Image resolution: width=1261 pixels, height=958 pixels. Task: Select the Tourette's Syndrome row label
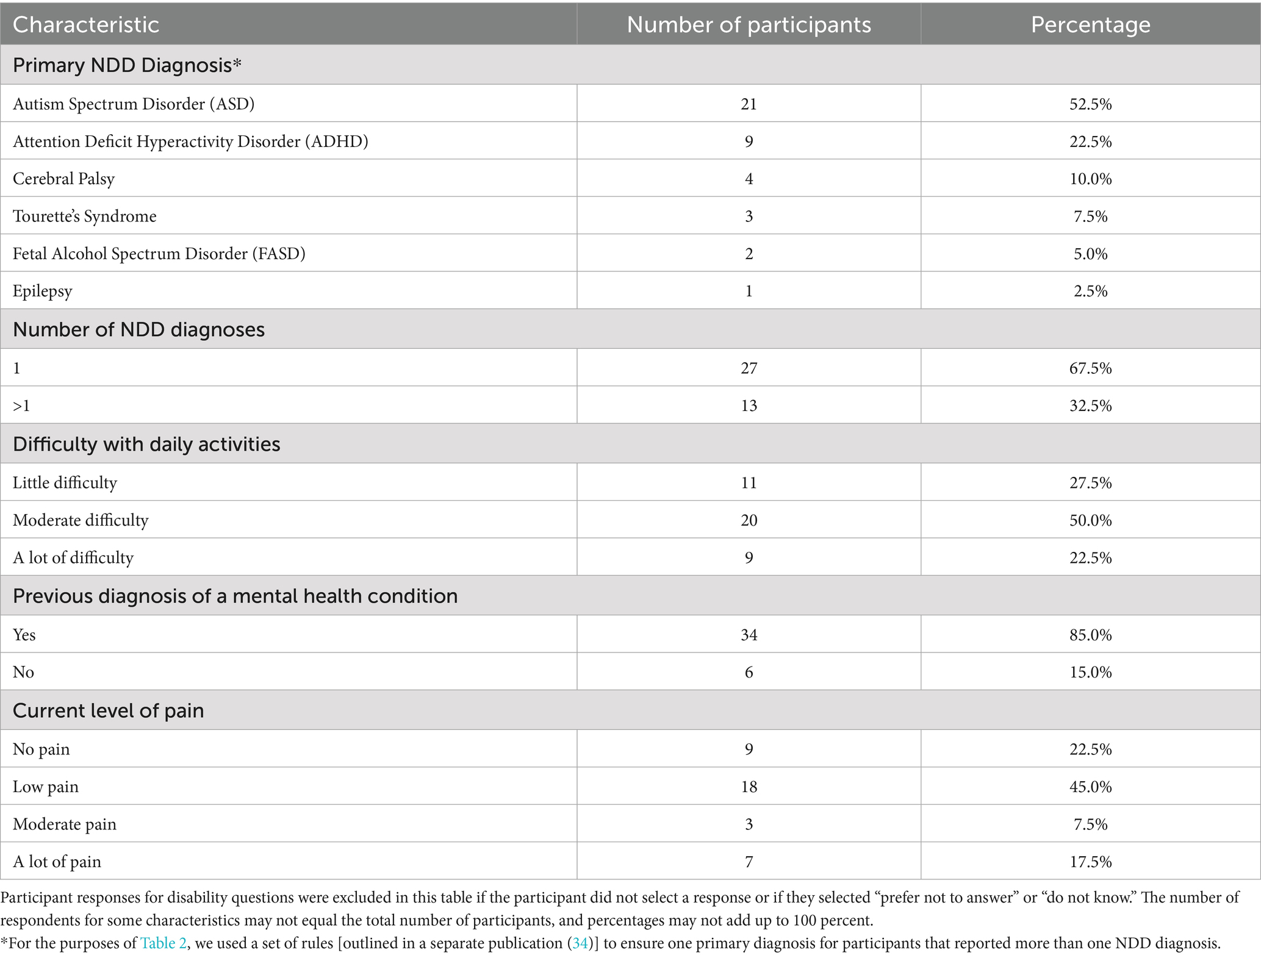click(85, 216)
